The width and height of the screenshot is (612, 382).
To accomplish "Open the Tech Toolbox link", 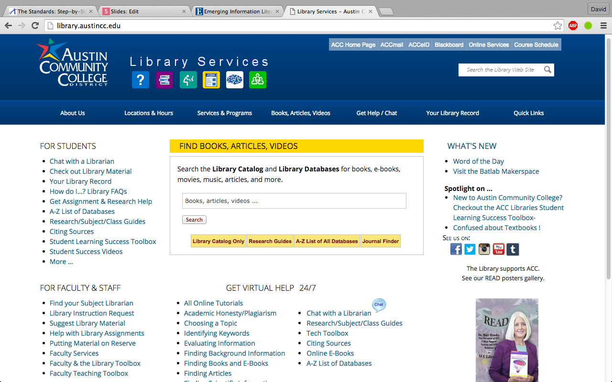I will click(328, 333).
